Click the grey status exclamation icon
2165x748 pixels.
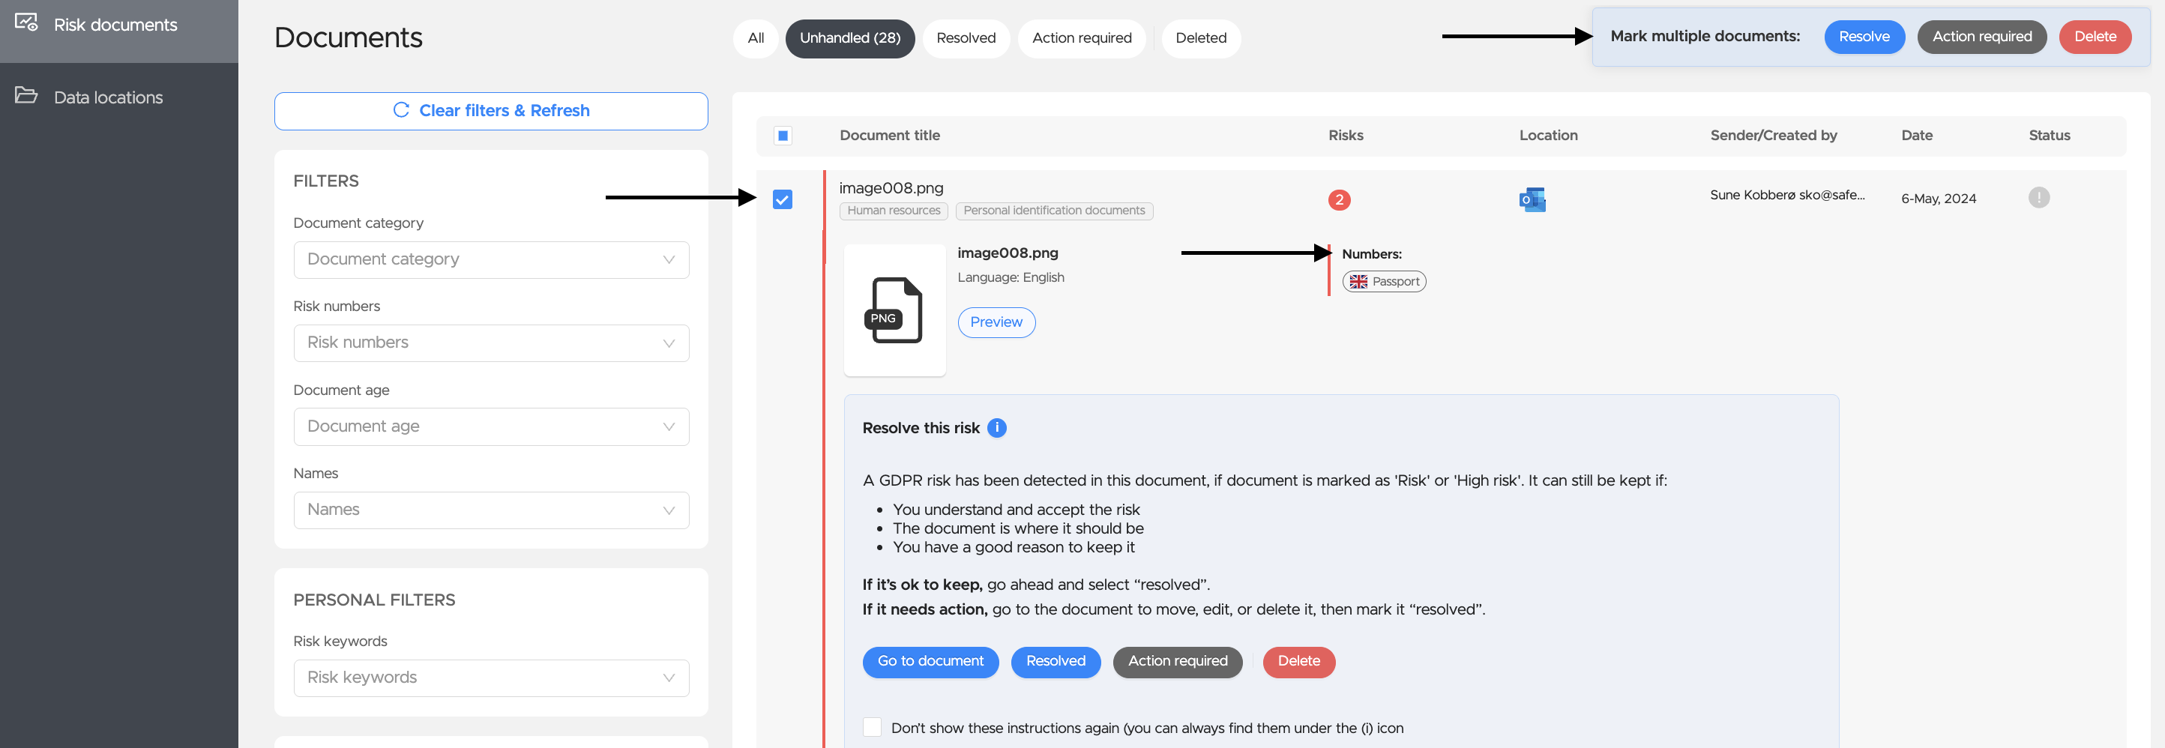pyautogui.click(x=2038, y=198)
